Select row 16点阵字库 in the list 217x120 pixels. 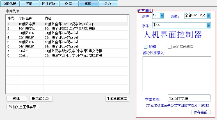click(x=67, y=28)
